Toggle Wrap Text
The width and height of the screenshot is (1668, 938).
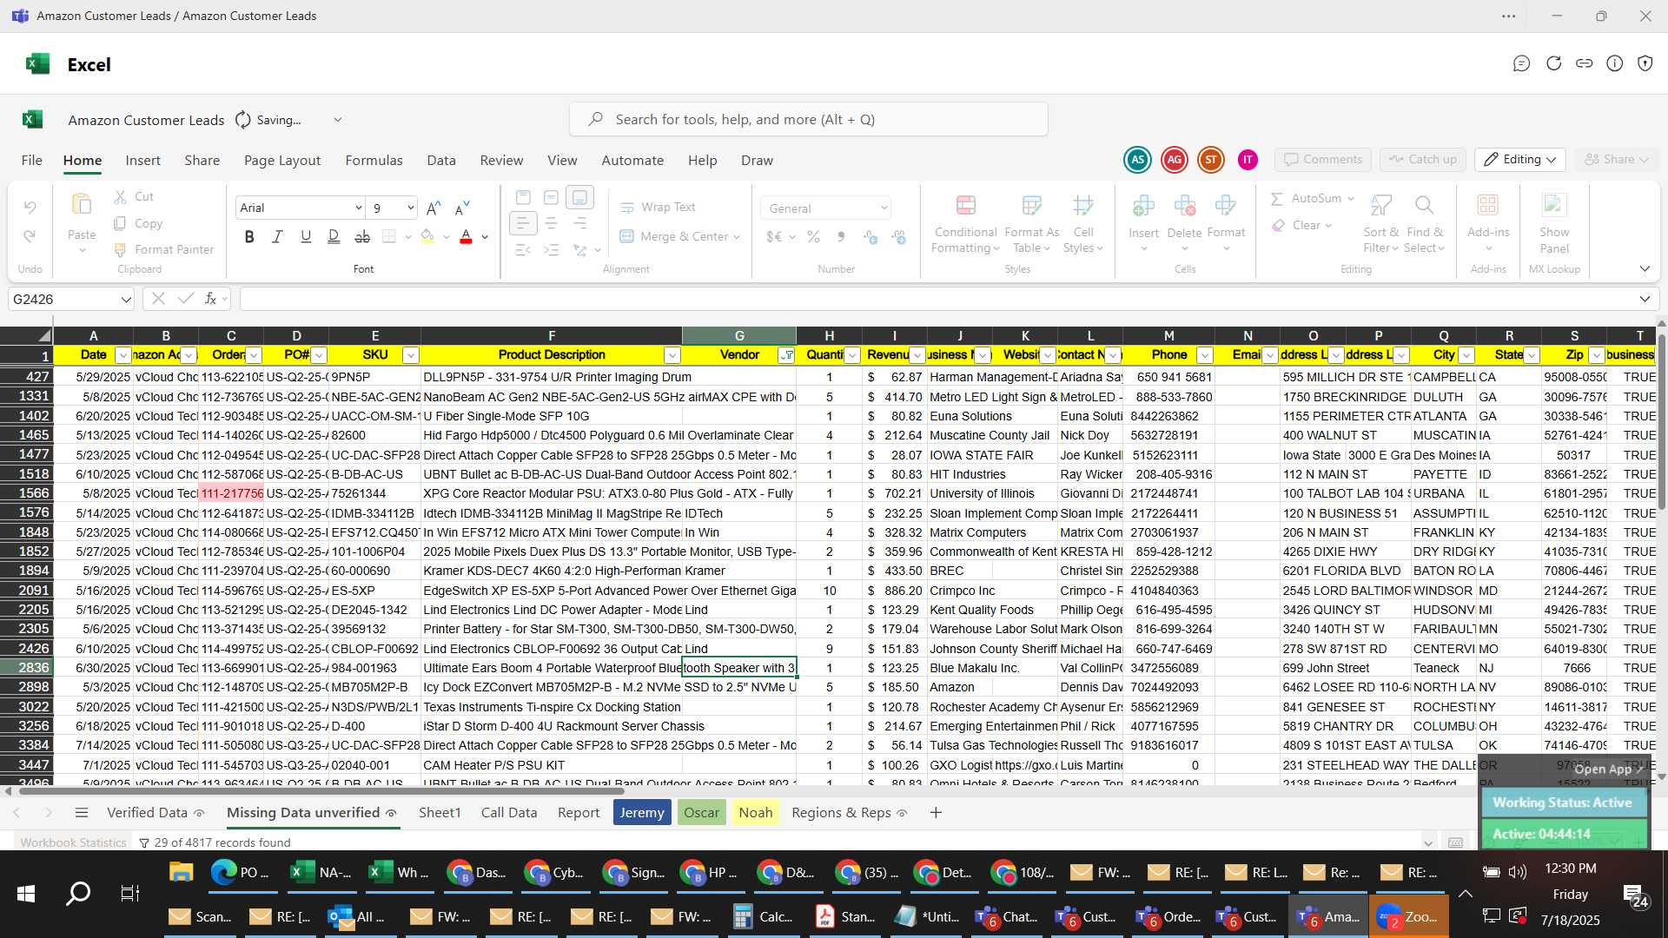point(658,208)
